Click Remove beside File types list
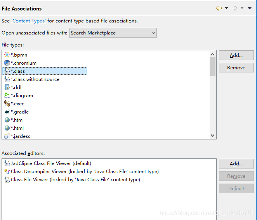 pos(236,68)
